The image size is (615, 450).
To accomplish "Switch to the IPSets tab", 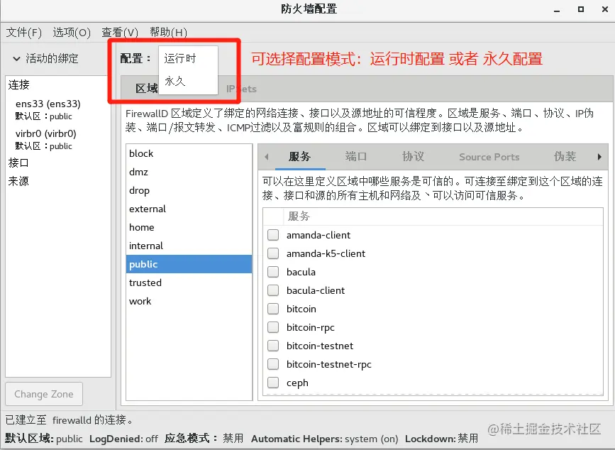I will (241, 89).
